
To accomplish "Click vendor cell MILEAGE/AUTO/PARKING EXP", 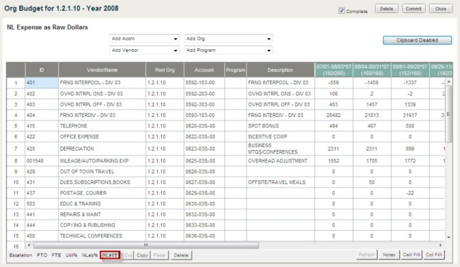I will [102, 161].
